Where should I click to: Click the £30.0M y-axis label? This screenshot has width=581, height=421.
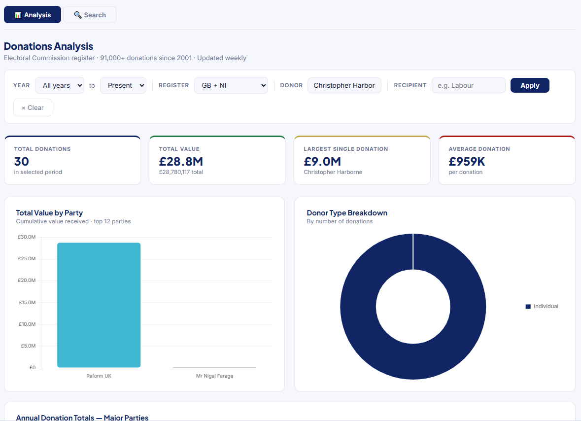click(27, 237)
